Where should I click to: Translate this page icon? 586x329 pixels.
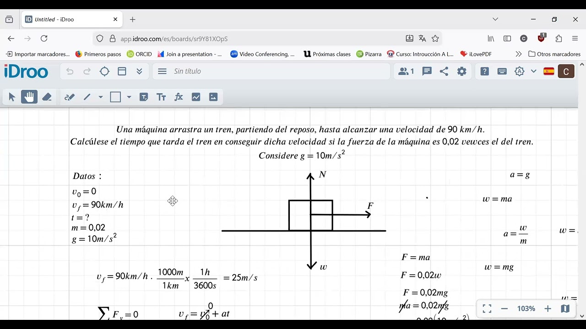click(x=422, y=39)
